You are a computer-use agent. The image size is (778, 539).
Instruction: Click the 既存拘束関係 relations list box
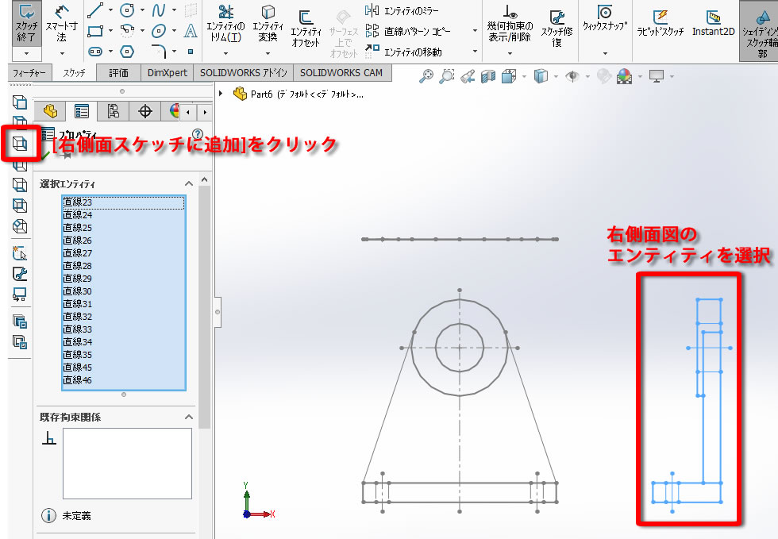(x=127, y=463)
